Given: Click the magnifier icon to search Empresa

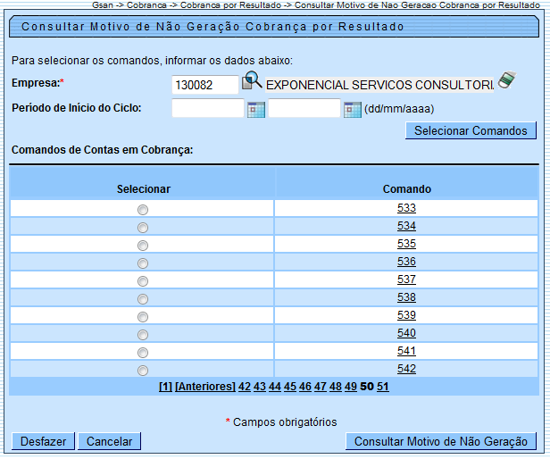Looking at the screenshot, I should click(253, 81).
